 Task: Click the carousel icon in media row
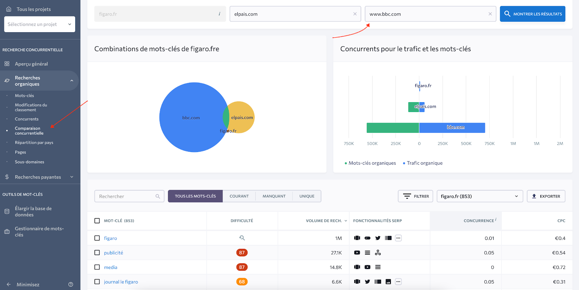pos(357,267)
